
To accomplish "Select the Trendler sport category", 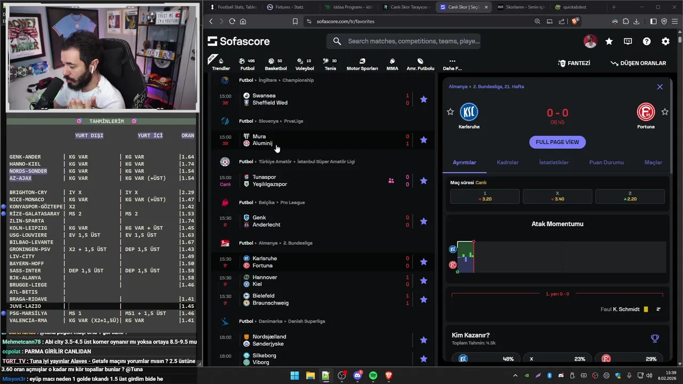I will pyautogui.click(x=221, y=64).
